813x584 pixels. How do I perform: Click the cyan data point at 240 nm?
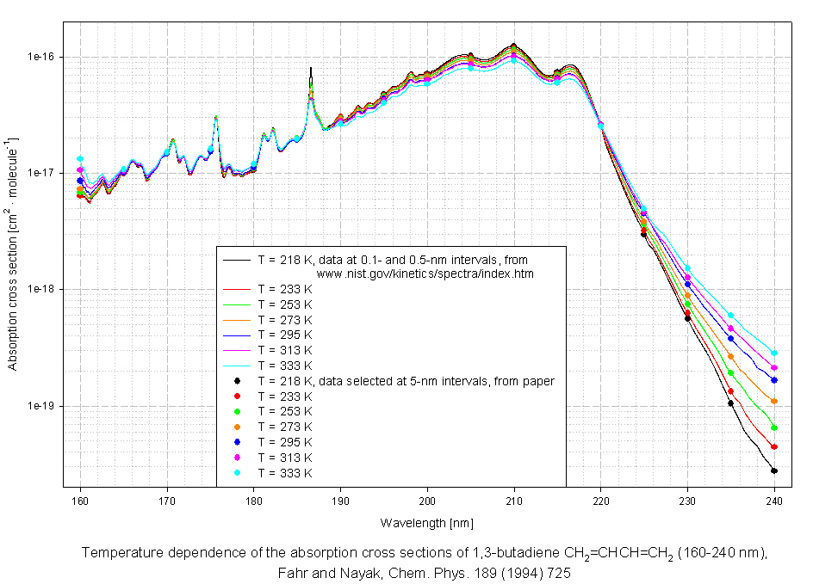774,353
